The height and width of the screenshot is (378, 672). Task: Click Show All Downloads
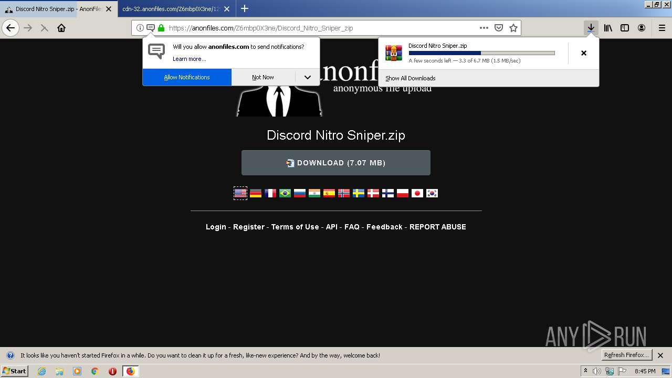click(x=411, y=78)
